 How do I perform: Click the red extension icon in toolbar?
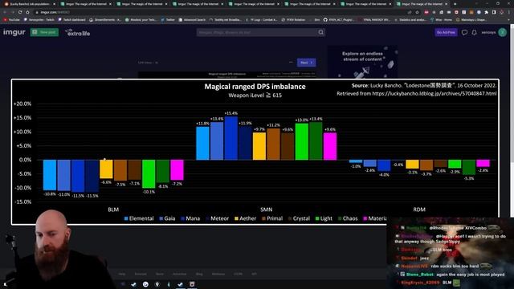click(x=426, y=12)
